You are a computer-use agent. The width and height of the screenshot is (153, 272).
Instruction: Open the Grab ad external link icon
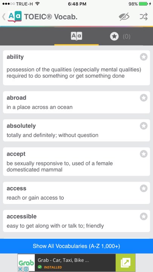click(125, 263)
